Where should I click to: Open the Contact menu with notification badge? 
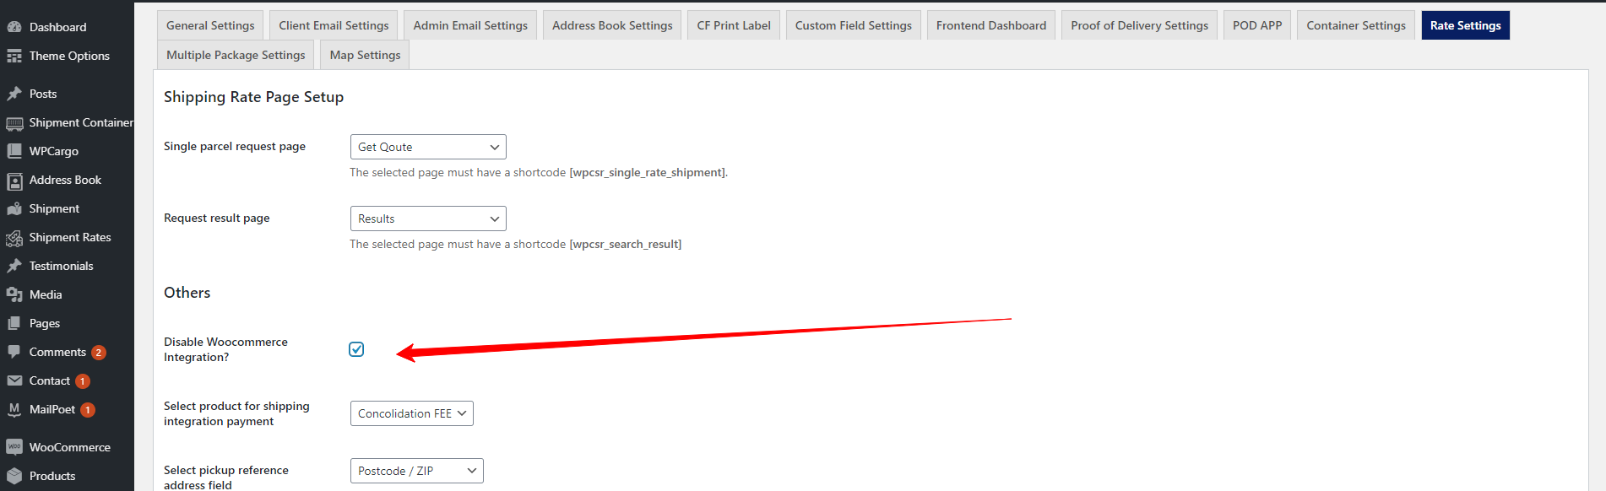[50, 380]
